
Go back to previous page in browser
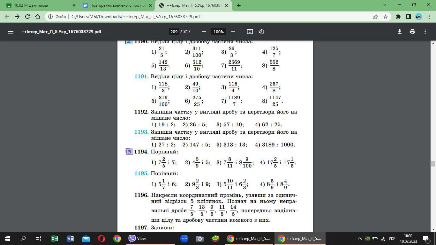pos(7,17)
